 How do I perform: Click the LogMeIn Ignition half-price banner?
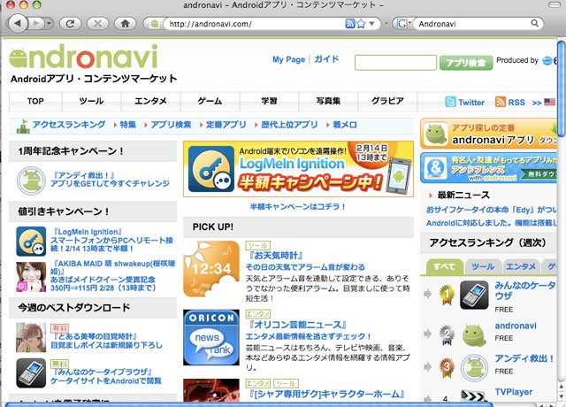[298, 169]
